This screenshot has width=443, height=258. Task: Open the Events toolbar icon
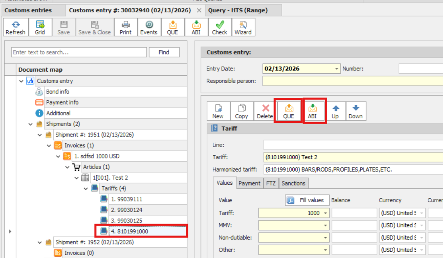click(x=149, y=27)
